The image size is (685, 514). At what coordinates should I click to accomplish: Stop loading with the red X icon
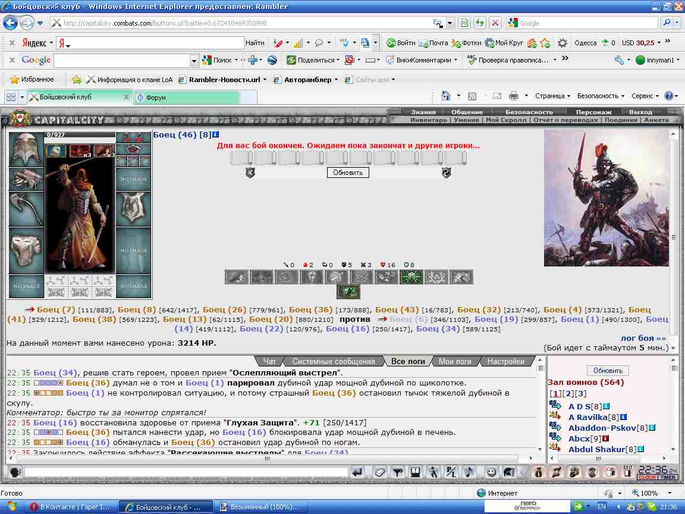coord(495,23)
